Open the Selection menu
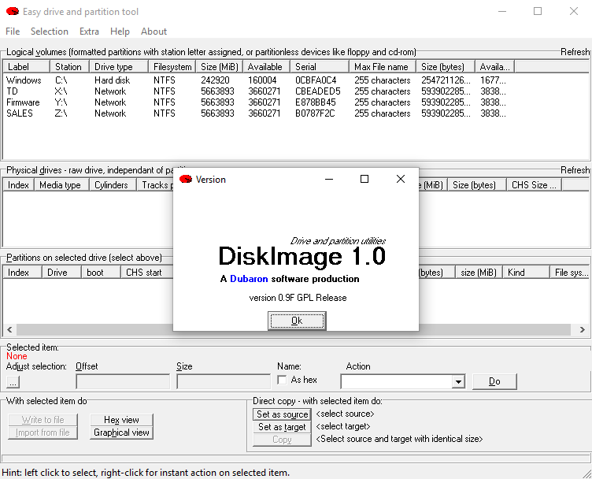Viewport: 592px width, 479px height. tap(50, 32)
